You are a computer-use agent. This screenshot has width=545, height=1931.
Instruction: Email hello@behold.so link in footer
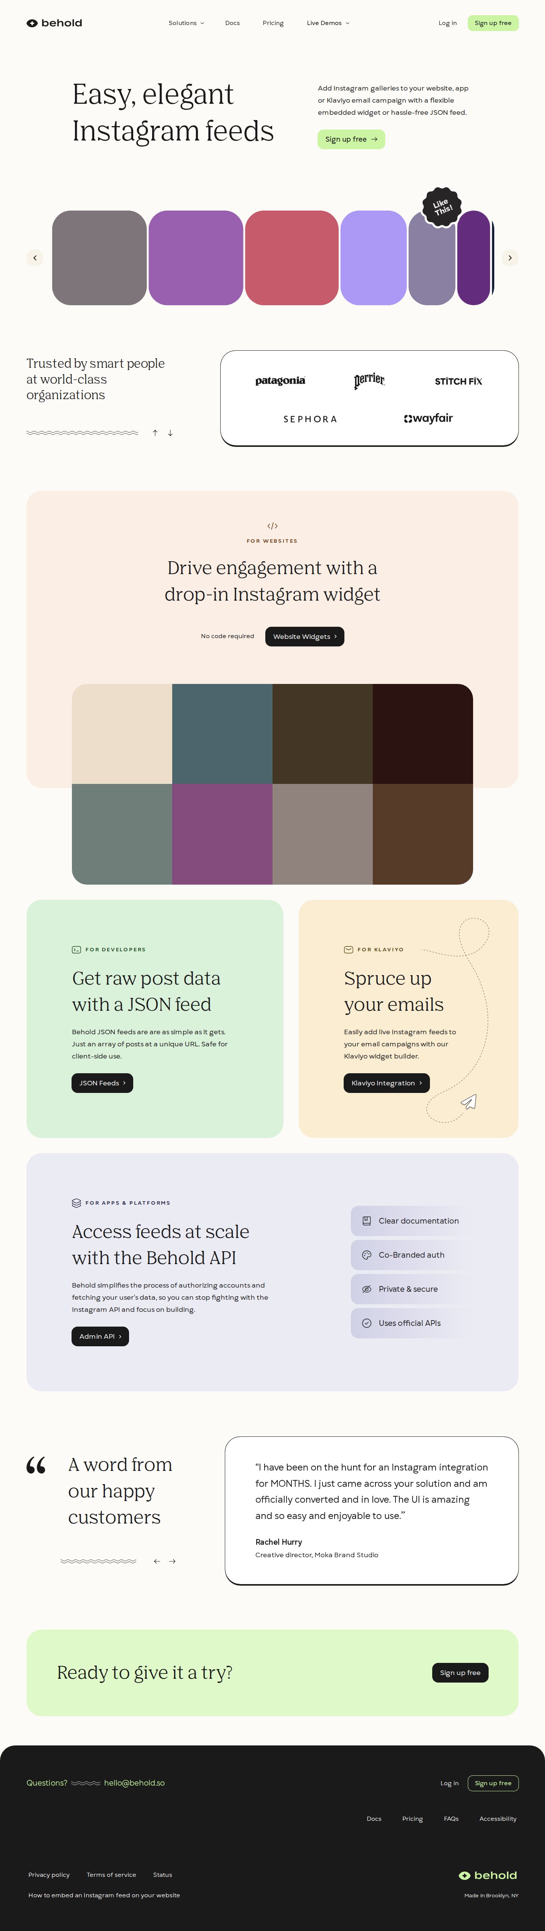point(134,1783)
